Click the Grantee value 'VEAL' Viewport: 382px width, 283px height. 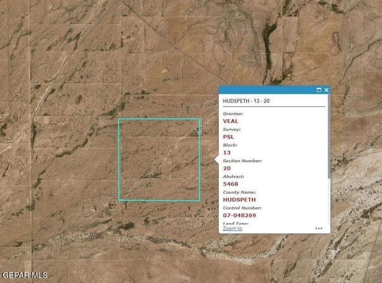[x=230, y=121]
